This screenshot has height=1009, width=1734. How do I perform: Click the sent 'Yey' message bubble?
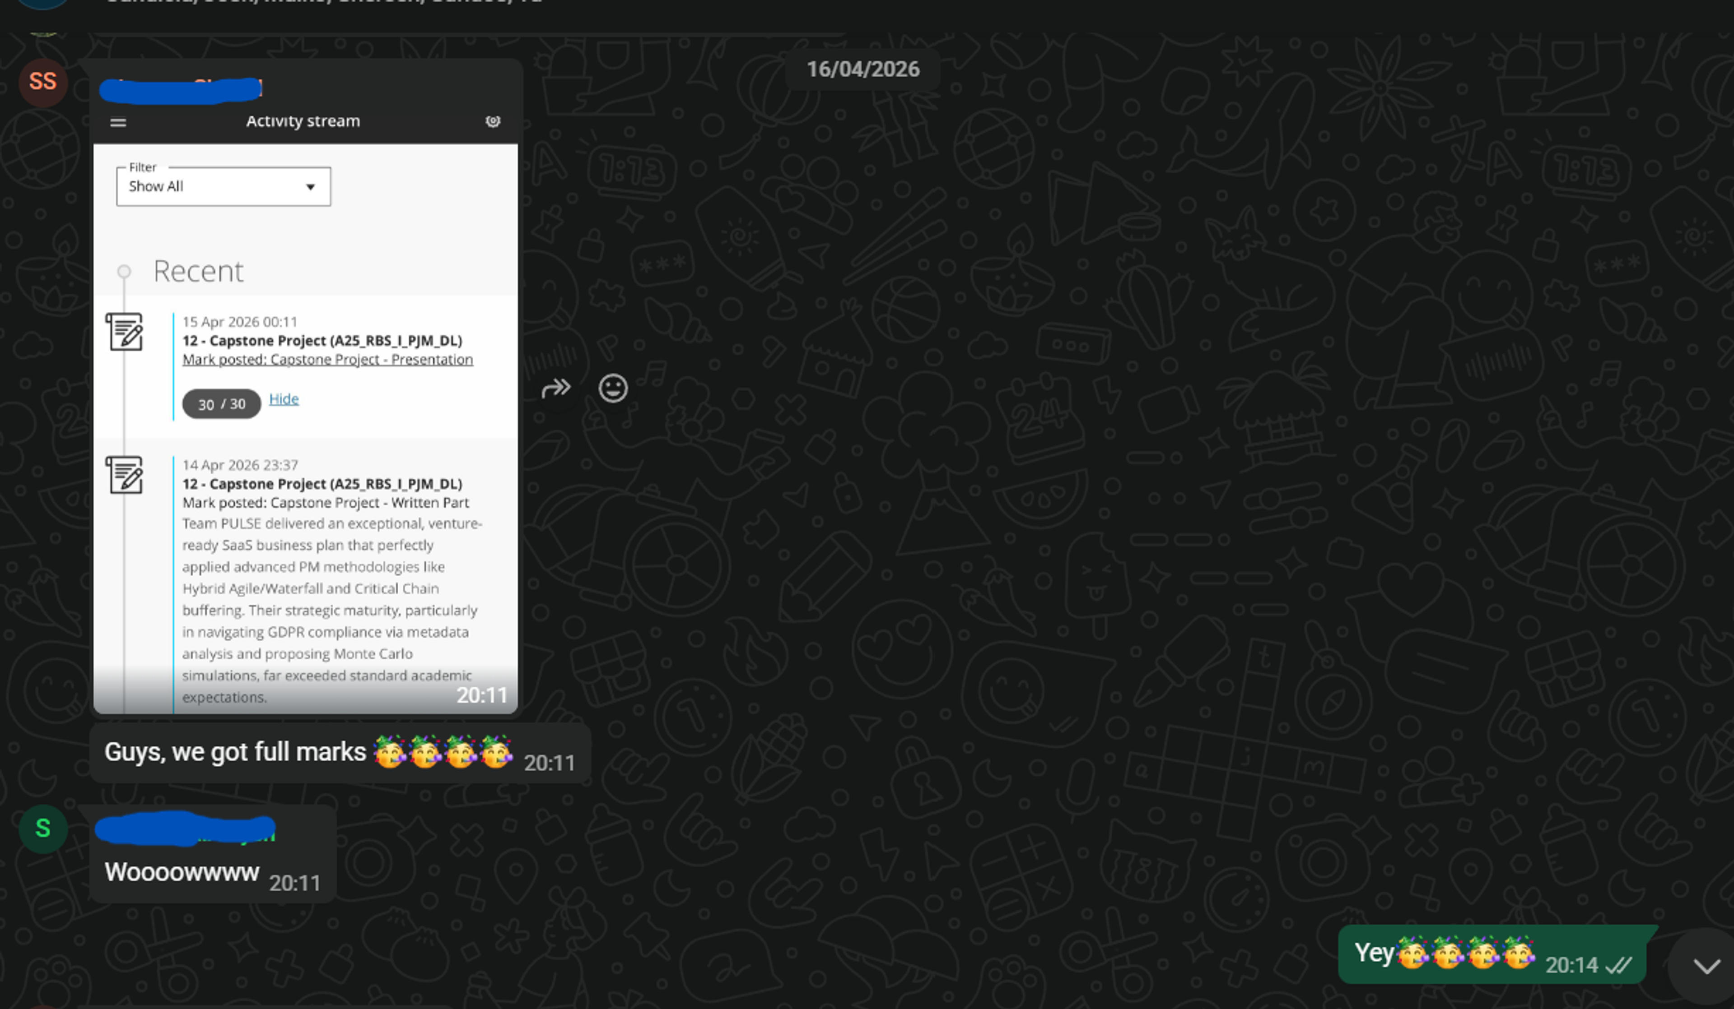pyautogui.click(x=1492, y=955)
